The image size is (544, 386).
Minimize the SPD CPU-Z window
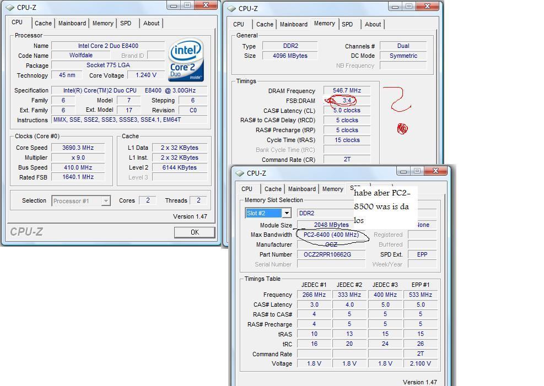pyautogui.click(x=403, y=171)
